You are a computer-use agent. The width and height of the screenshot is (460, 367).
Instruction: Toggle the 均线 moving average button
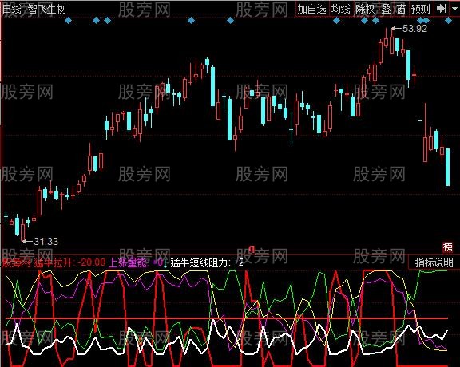coord(341,9)
